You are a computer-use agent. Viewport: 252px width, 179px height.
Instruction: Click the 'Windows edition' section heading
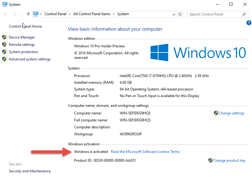click(x=81, y=39)
